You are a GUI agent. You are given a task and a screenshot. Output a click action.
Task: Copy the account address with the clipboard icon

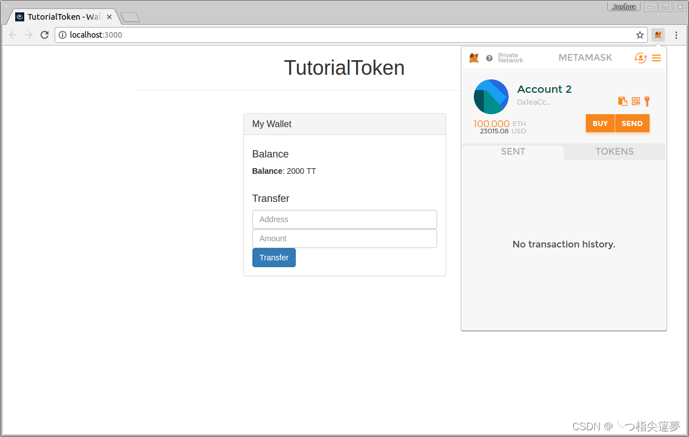[623, 101]
